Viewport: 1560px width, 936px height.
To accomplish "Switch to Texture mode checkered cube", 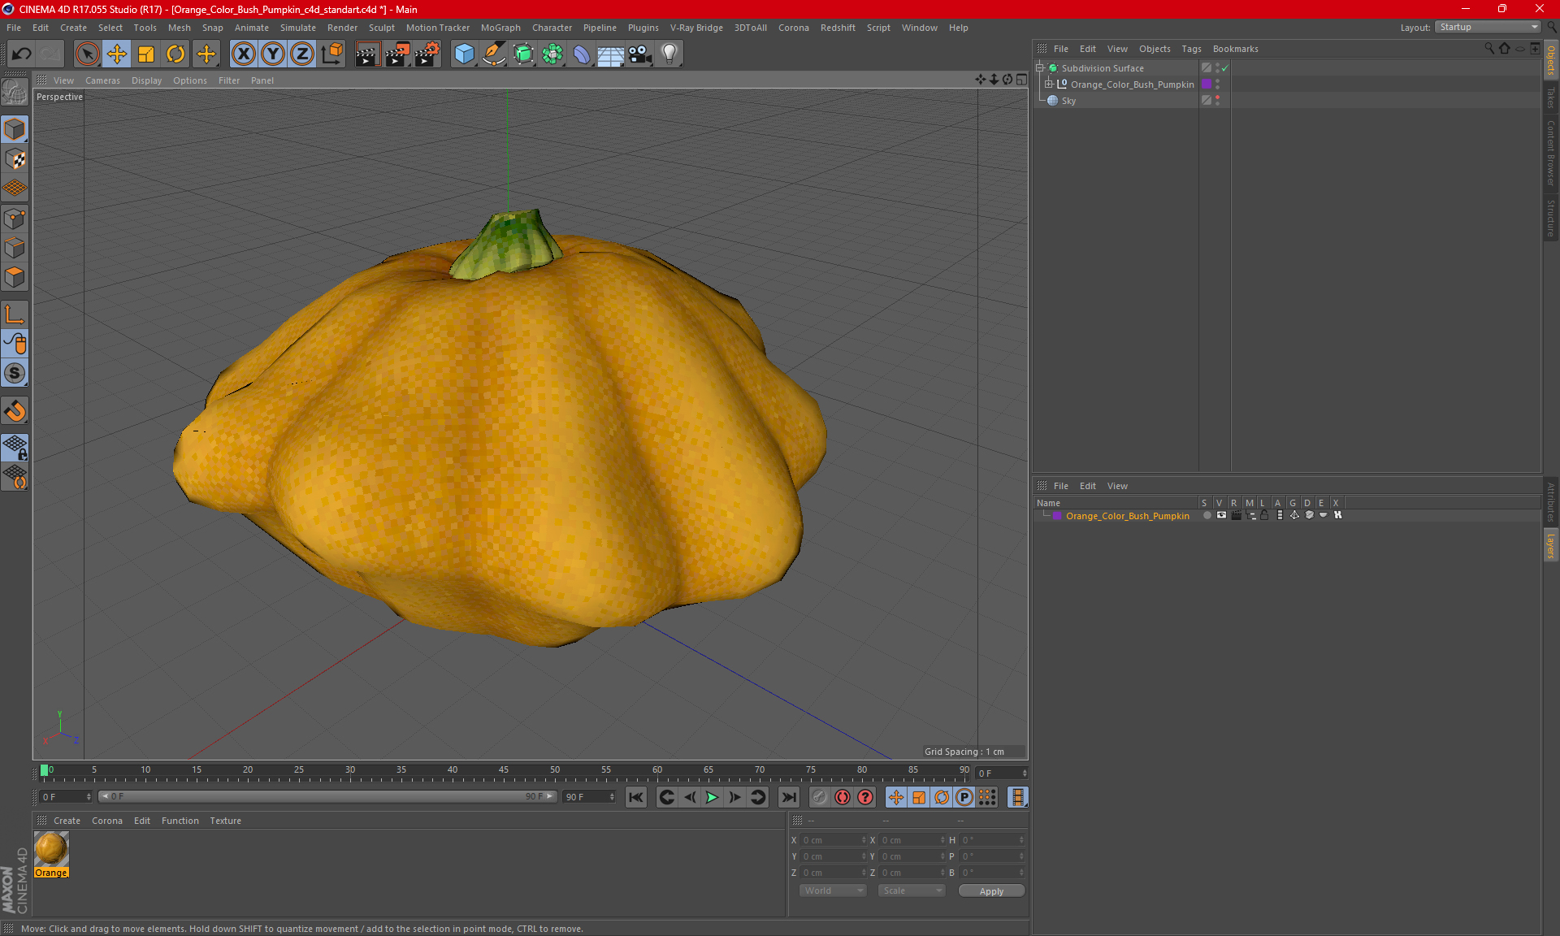I will tap(15, 158).
